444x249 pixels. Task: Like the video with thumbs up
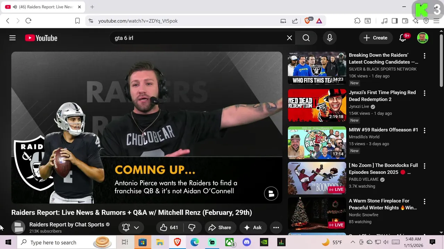[169, 228]
